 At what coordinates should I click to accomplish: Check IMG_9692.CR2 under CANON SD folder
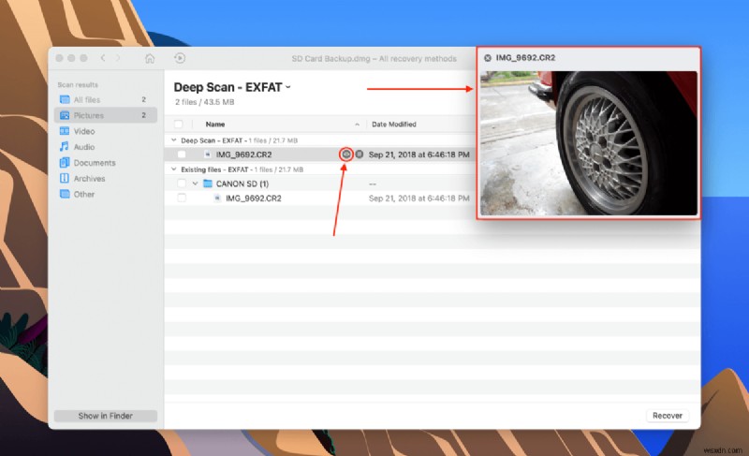[x=182, y=199]
